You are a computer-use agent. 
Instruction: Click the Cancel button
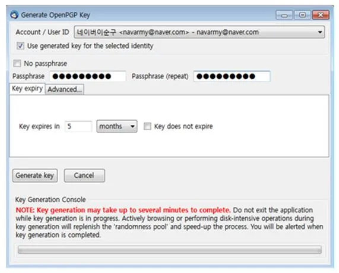(84, 175)
